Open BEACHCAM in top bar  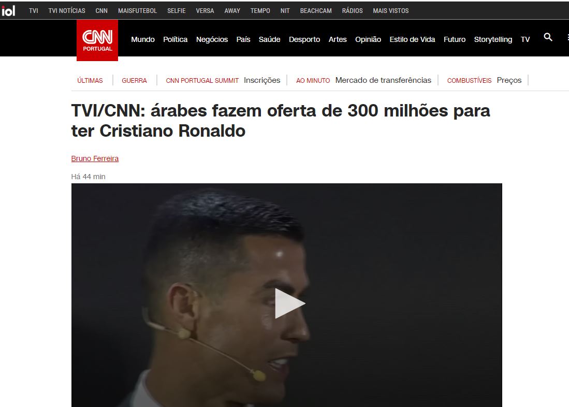tap(316, 11)
